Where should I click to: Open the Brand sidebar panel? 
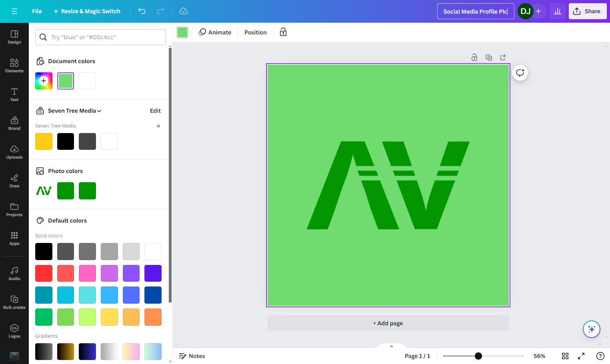point(14,123)
